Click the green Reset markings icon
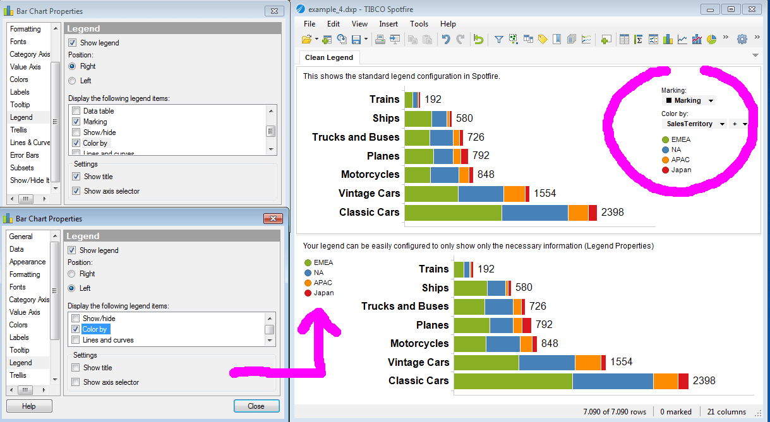 [x=478, y=39]
